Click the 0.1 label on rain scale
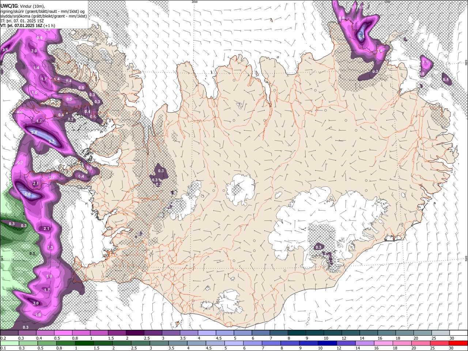 coord(3,348)
